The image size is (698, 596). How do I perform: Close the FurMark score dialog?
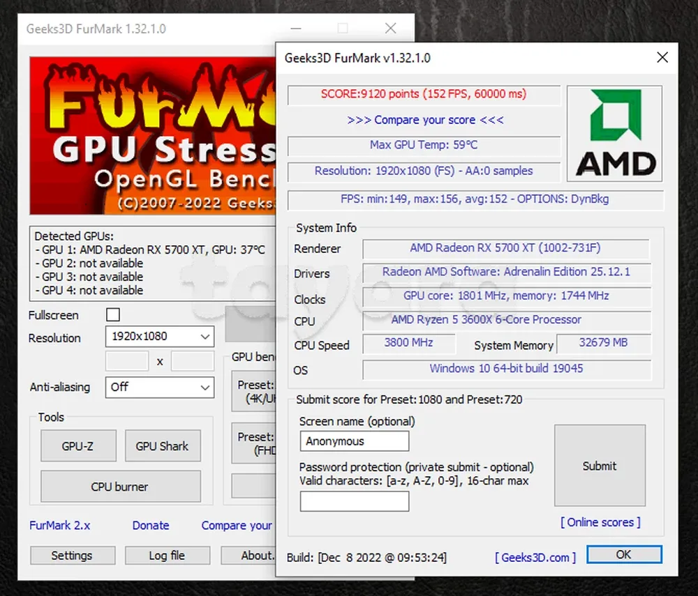click(x=662, y=58)
